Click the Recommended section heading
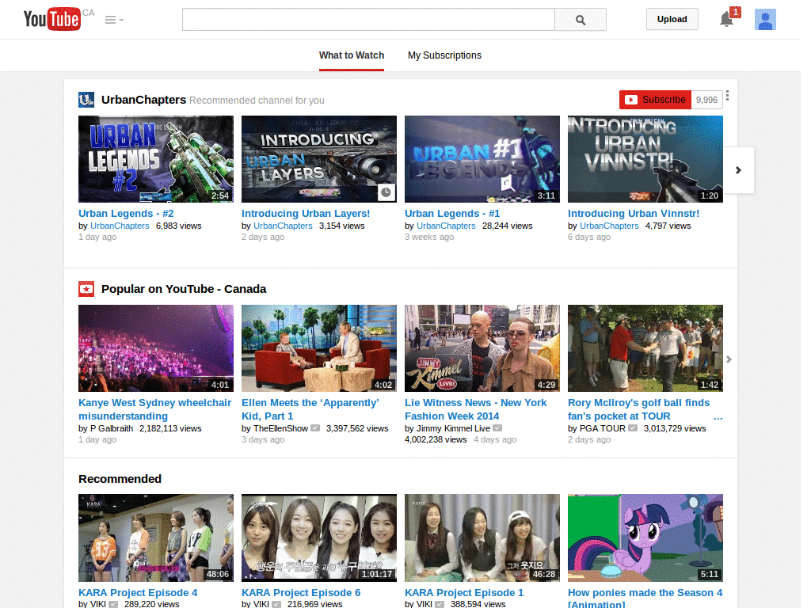The image size is (811, 608). [x=120, y=479]
